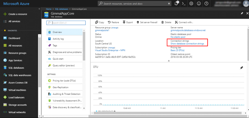The width and height of the screenshot is (249, 118).
Task: Go to SQL databases breadcrumb
Action: coord(62,9)
